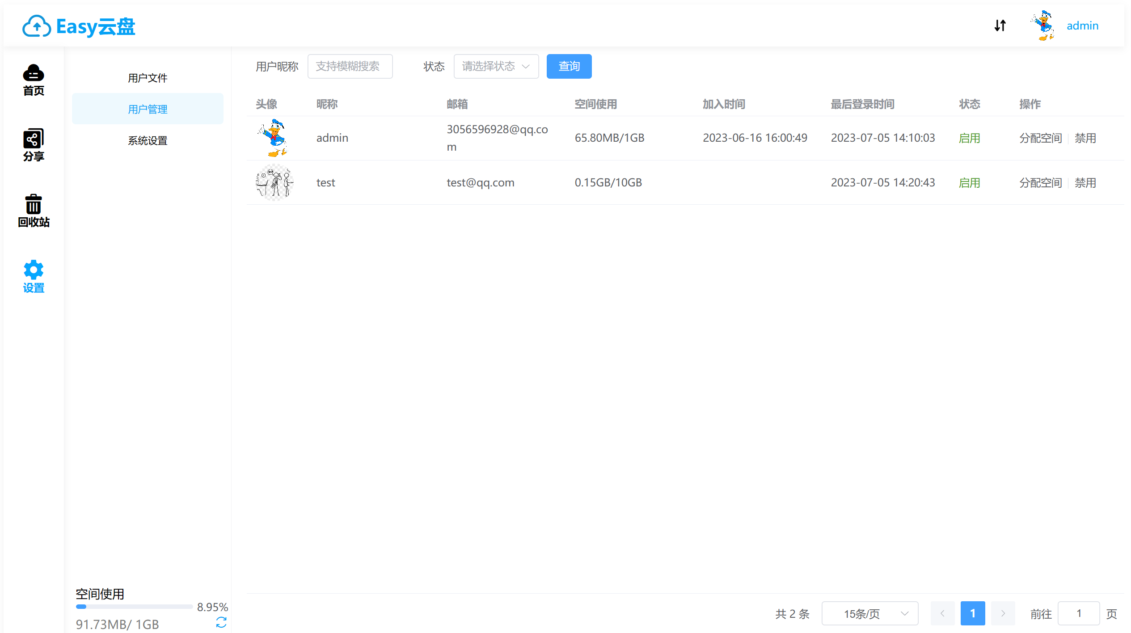
Task: Open the 回收站 recycle bin
Action: coord(33,211)
